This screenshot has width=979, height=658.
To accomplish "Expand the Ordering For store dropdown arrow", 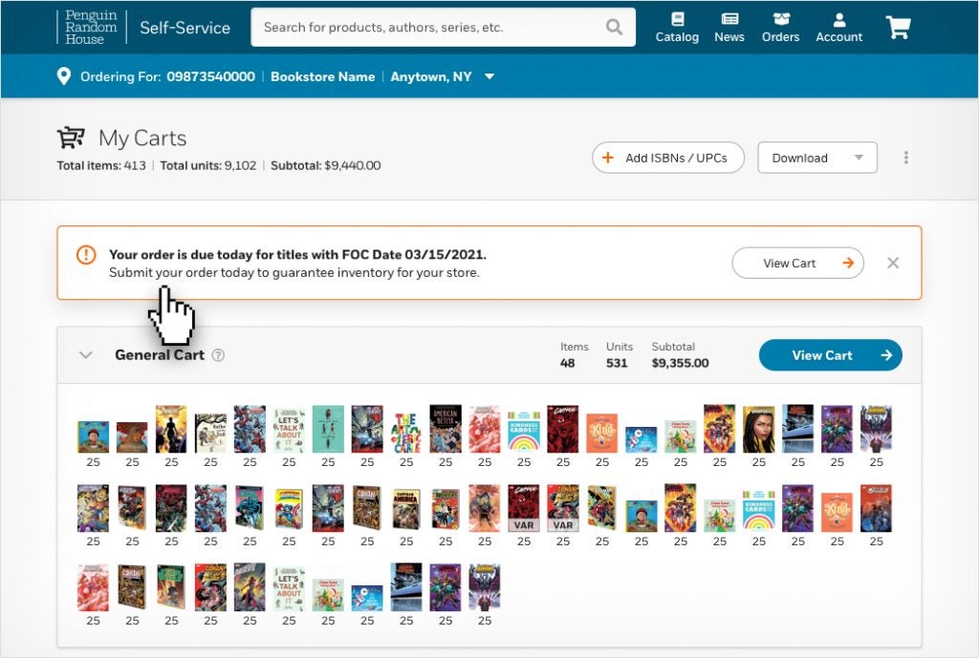I will pyautogui.click(x=489, y=76).
